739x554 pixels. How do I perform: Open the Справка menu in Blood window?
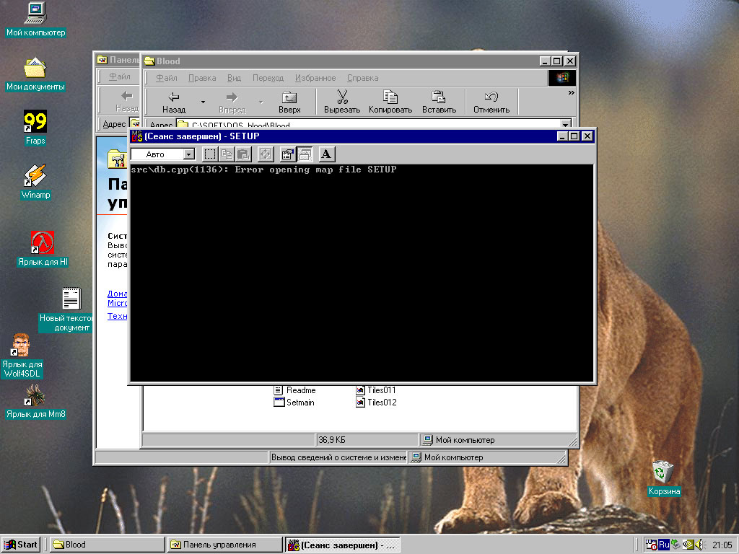[x=362, y=78]
